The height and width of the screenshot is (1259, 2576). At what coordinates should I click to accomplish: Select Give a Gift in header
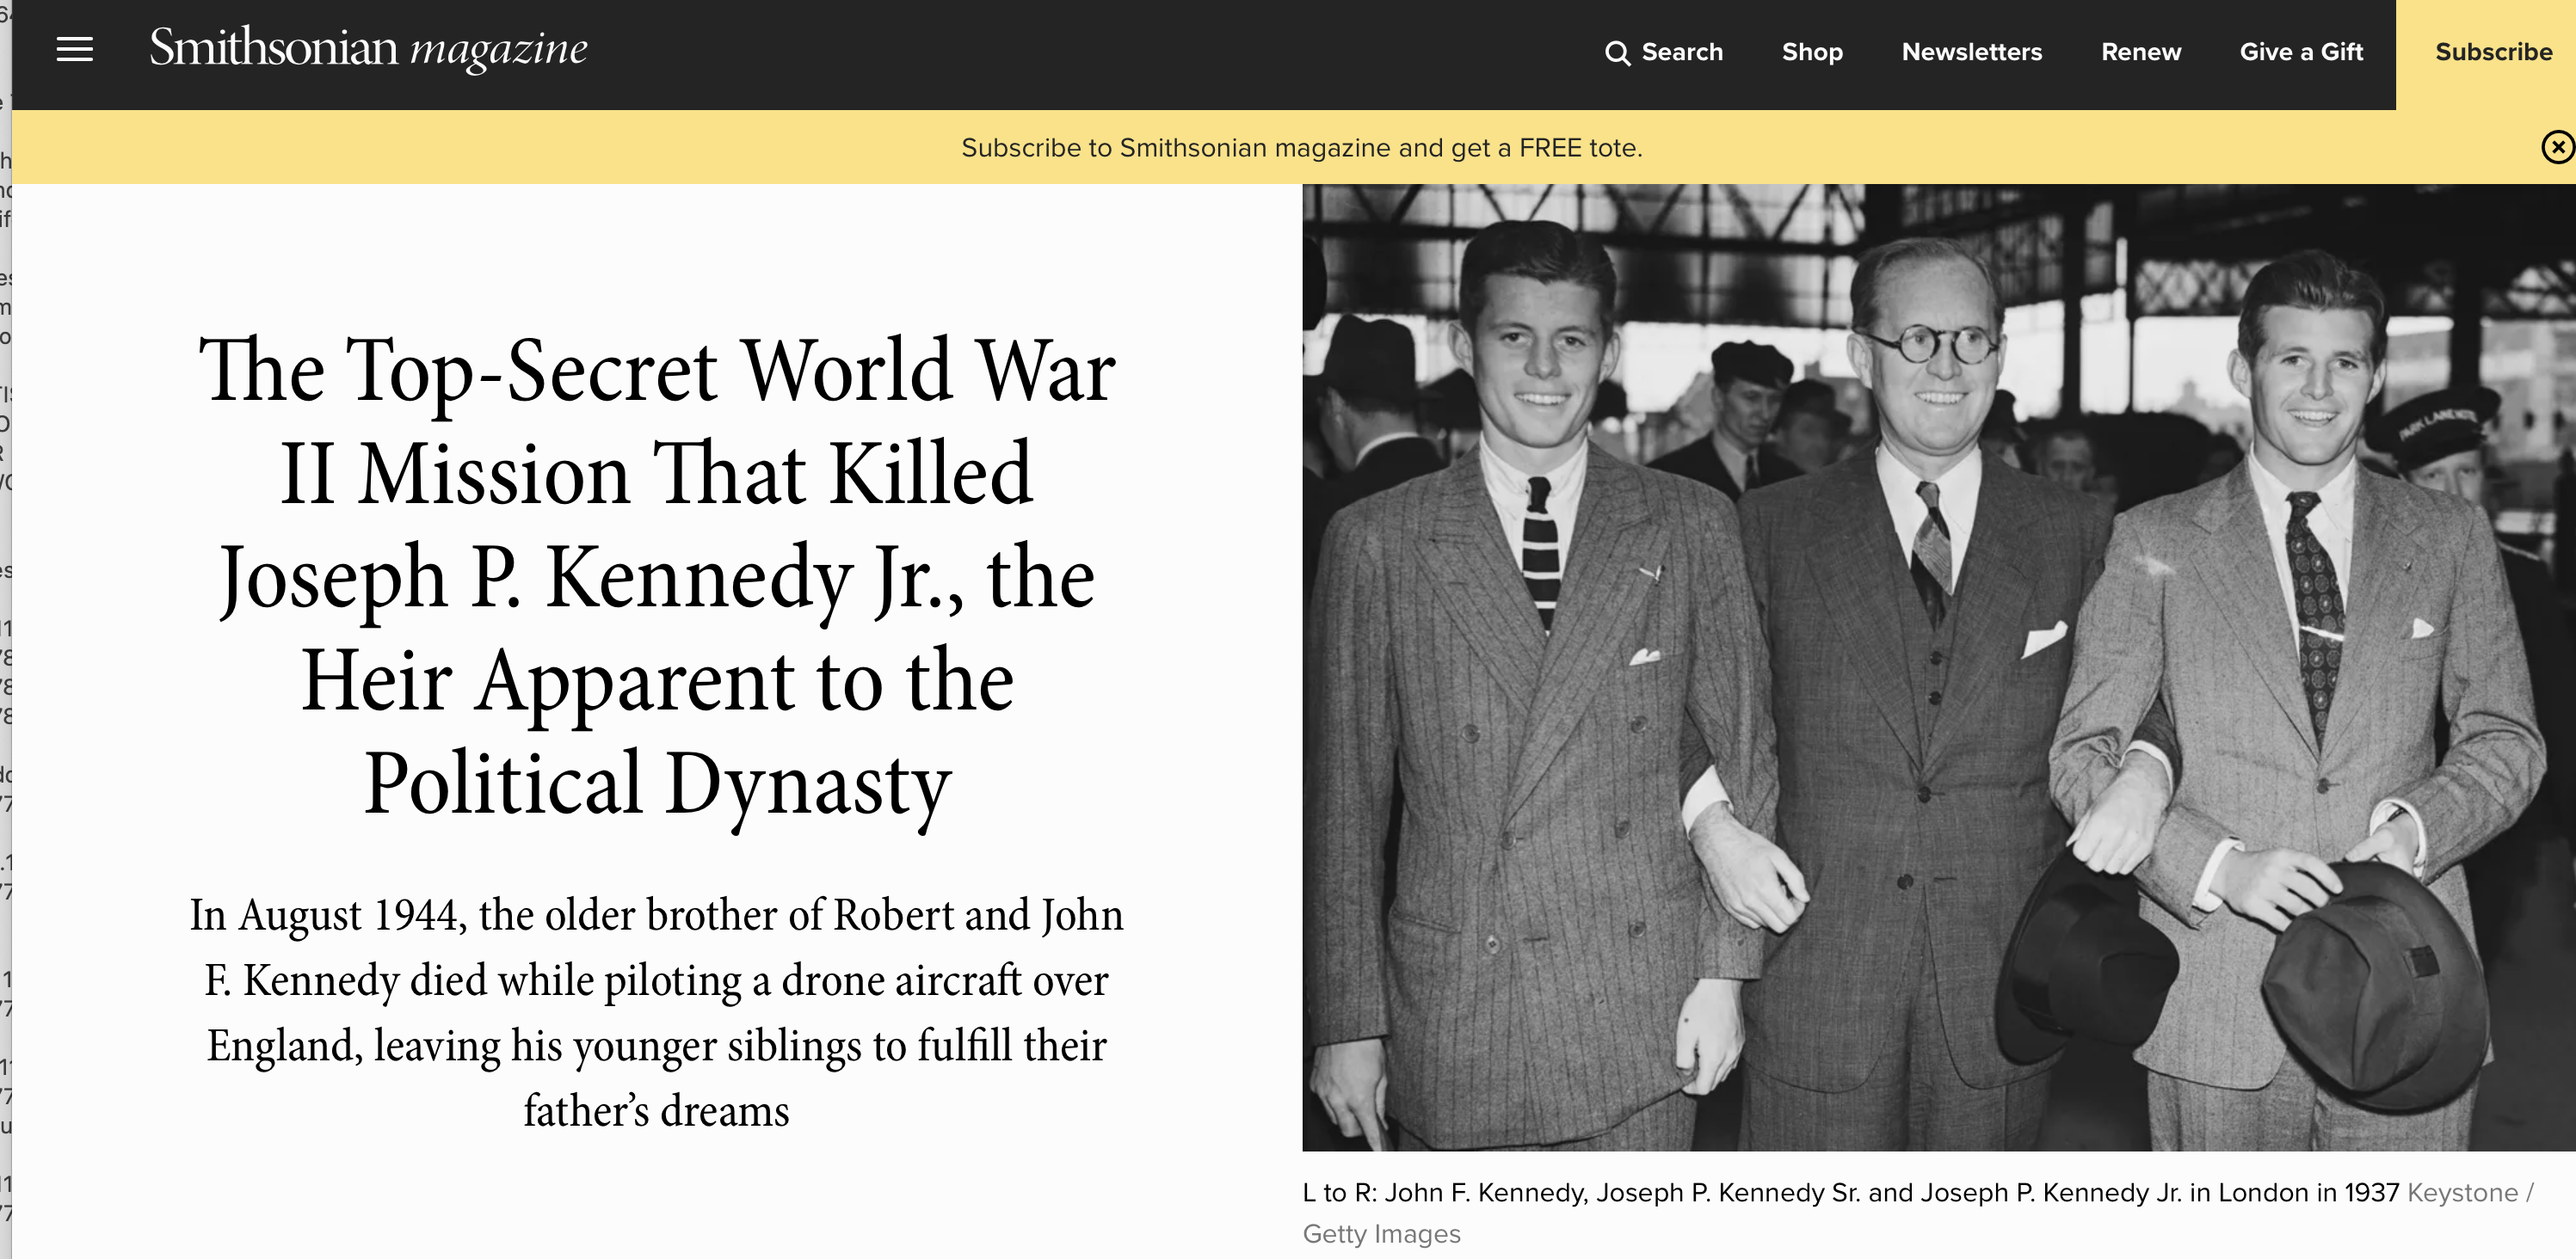click(x=2301, y=52)
